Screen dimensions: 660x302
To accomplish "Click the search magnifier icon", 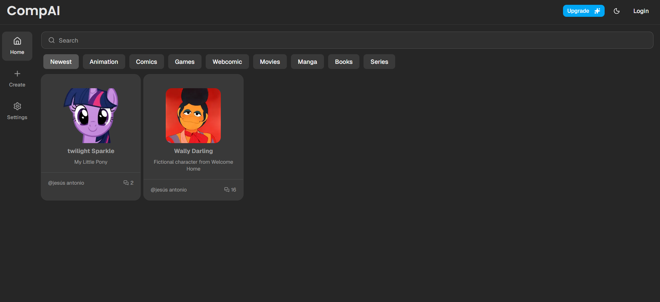I will pyautogui.click(x=52, y=40).
